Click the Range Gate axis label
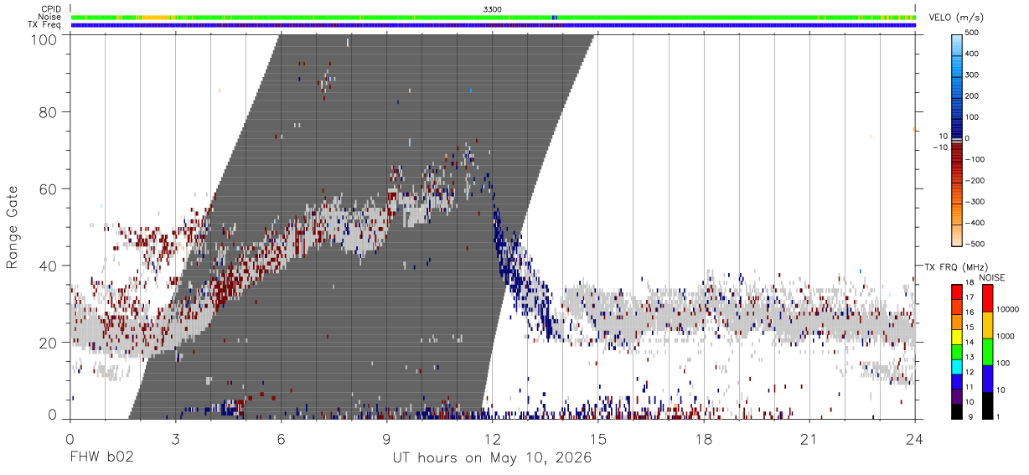Screen dimensions: 1029x475 13,227
